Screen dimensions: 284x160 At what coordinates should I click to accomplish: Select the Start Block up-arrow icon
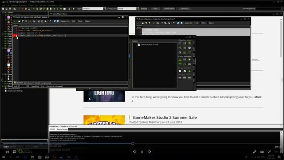180,60
